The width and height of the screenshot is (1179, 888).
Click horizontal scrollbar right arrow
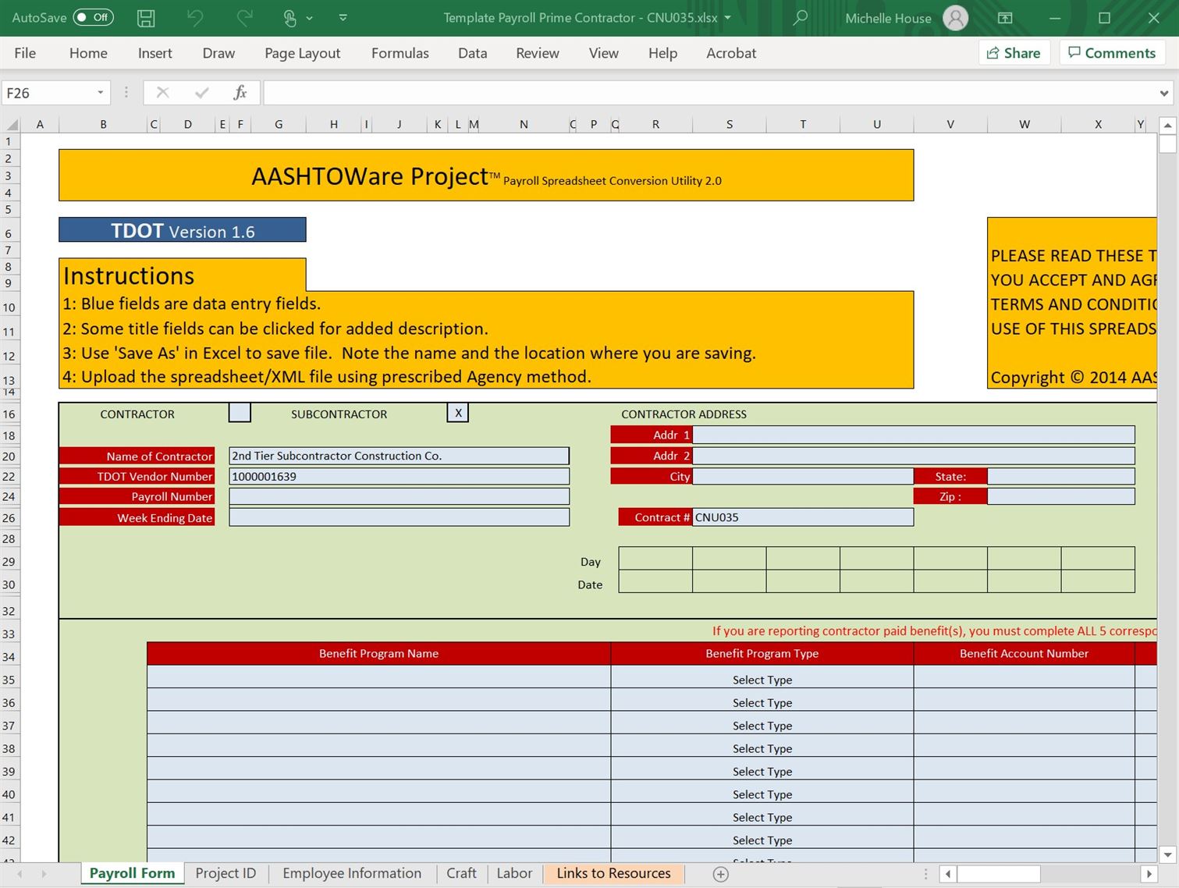click(x=1149, y=874)
